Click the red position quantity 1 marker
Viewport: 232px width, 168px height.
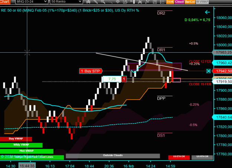tap(124, 79)
